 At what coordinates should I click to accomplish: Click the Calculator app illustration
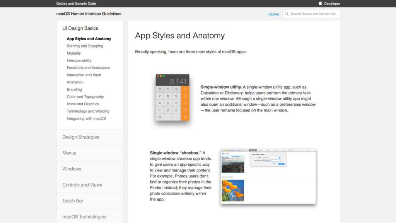click(x=172, y=97)
